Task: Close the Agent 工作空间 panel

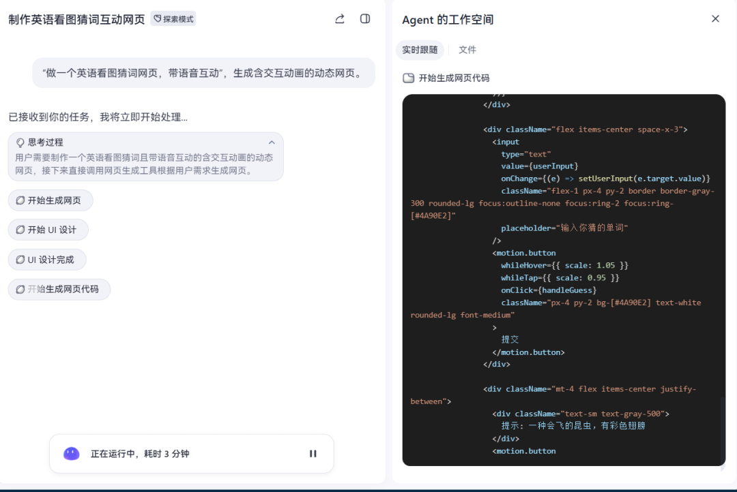Action: pyautogui.click(x=715, y=18)
